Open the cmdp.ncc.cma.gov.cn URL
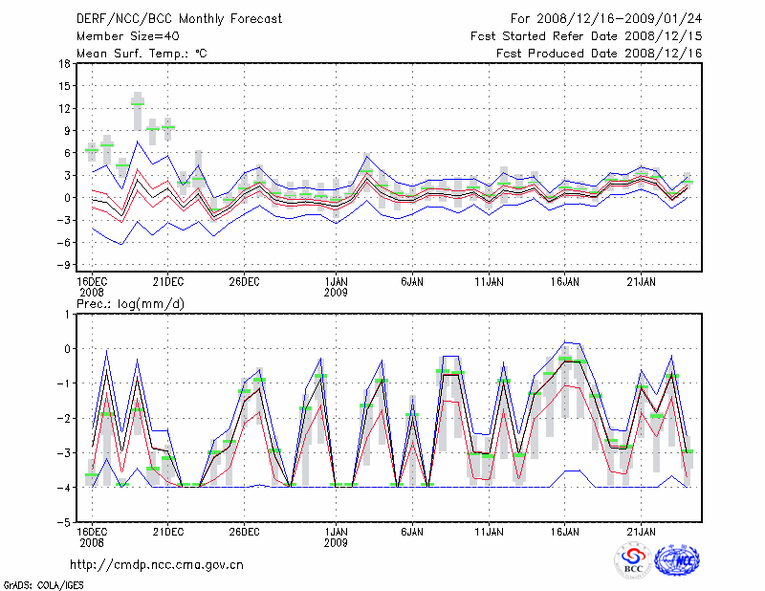The image size is (765, 591). (x=157, y=564)
